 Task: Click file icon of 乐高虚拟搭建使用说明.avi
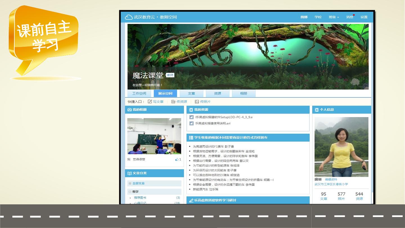192,123
